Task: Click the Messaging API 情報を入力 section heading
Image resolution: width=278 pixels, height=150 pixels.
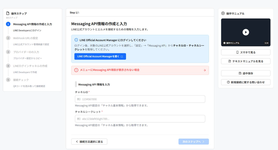Action: click(94, 85)
